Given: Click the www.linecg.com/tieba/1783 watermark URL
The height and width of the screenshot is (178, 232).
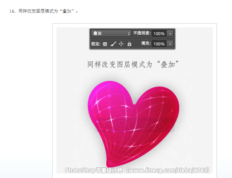Looking at the screenshot, I should tap(169, 170).
